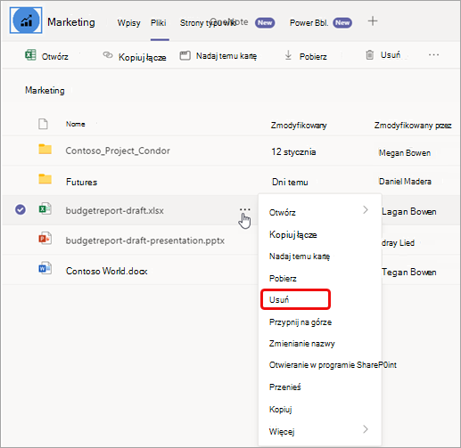Screen dimensions: 461x448
Task: Add a new tab with plus icon
Action: [x=373, y=21]
